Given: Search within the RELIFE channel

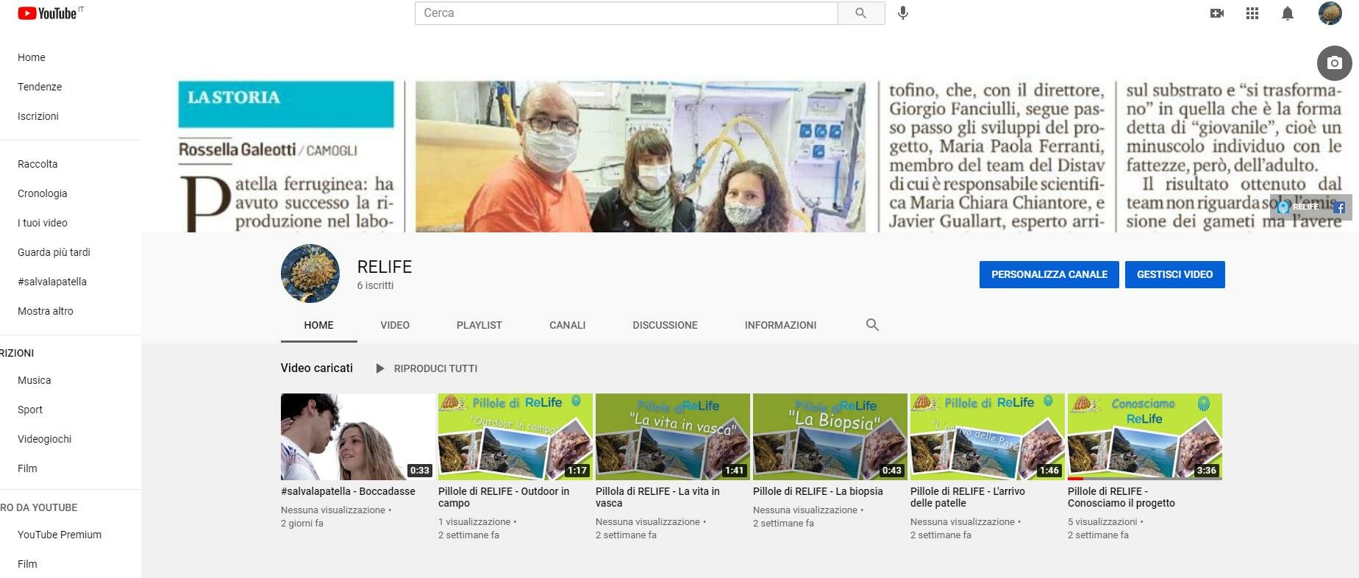Looking at the screenshot, I should pyautogui.click(x=872, y=325).
